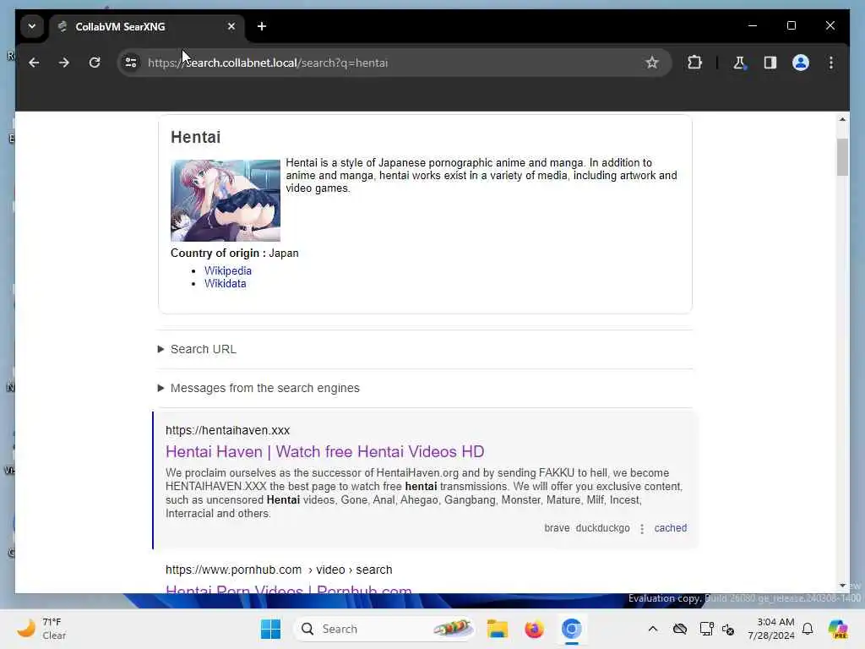865x649 pixels.
Task: Open the clock showing 3:04 AM
Action: coord(770,629)
